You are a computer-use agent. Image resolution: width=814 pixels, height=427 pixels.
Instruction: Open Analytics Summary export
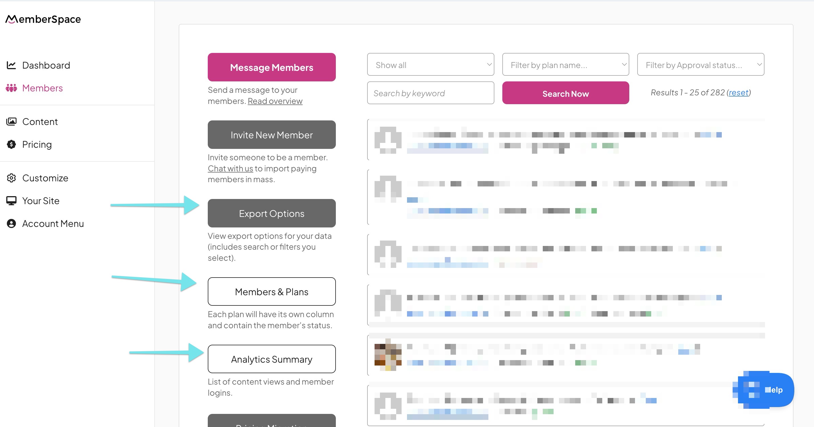point(272,359)
